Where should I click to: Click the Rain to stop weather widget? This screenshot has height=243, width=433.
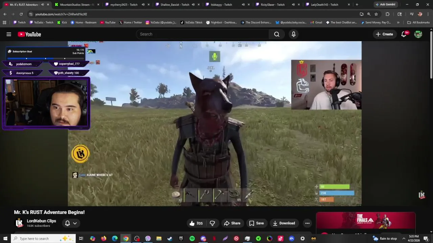(x=385, y=239)
